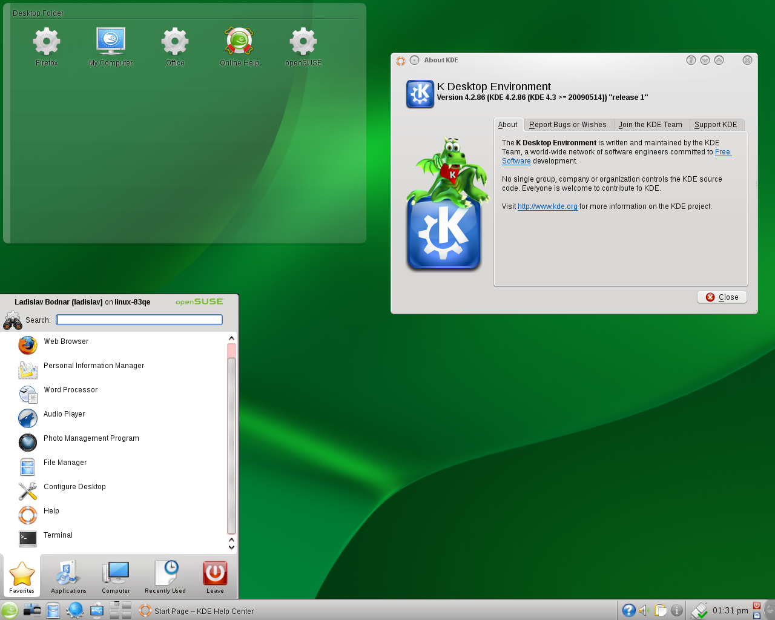Focus the launcher Search field
The image size is (775, 620).
[139, 320]
